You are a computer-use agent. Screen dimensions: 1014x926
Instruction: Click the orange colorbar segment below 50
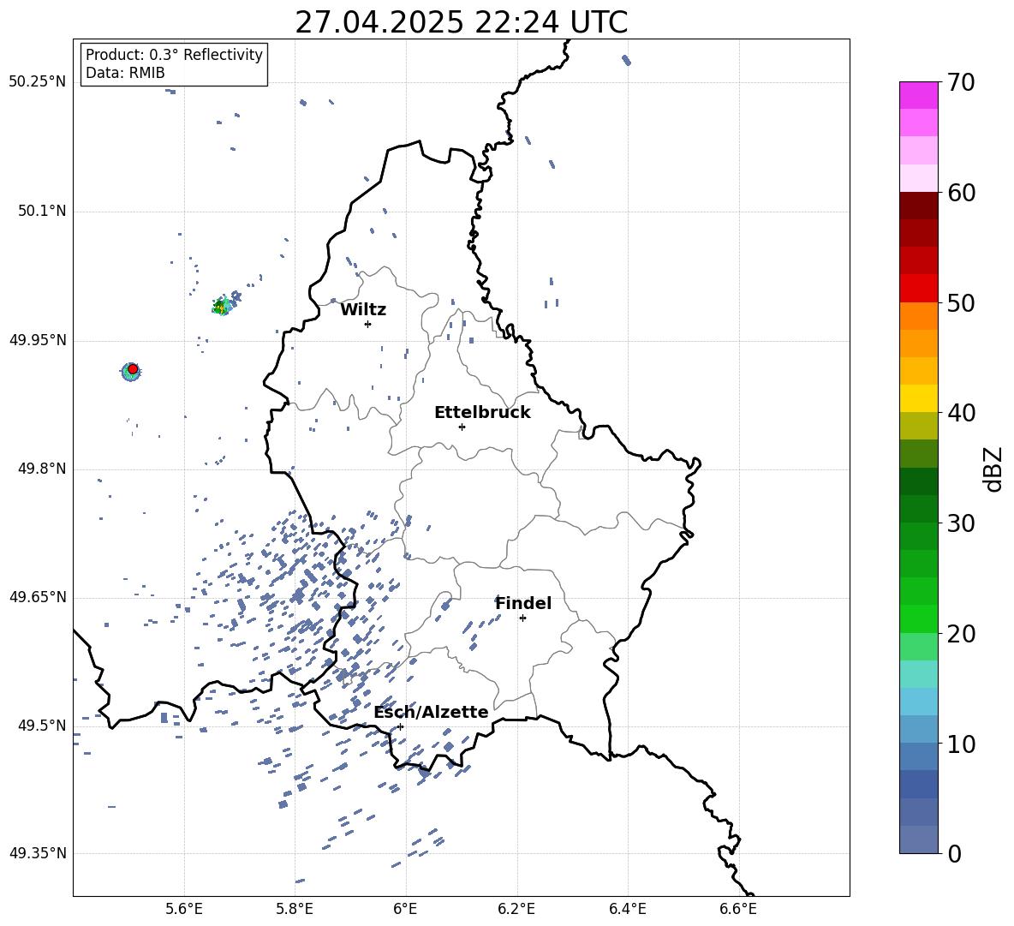[x=918, y=316]
